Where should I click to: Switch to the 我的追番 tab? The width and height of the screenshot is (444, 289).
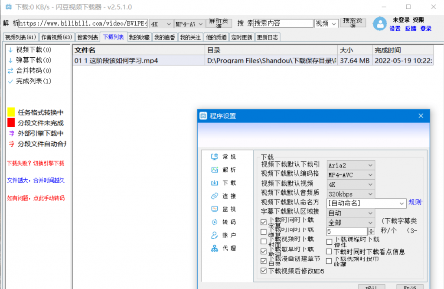coord(165,37)
